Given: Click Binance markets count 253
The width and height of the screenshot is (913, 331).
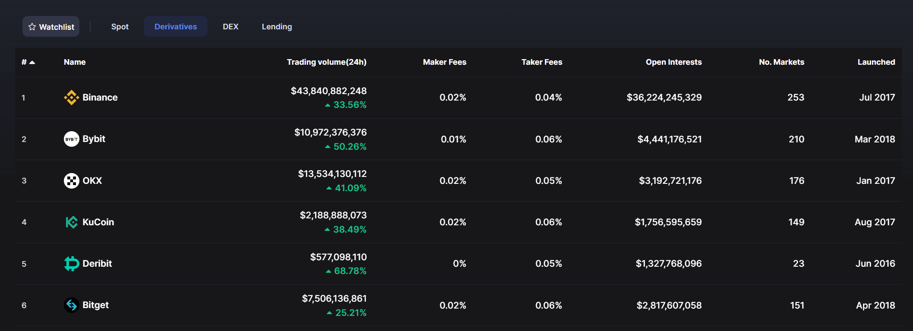Looking at the screenshot, I should pyautogui.click(x=796, y=98).
